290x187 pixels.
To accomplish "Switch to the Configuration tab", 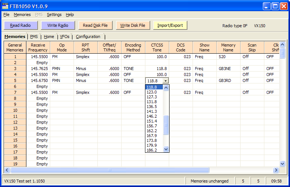I will click(88, 37).
